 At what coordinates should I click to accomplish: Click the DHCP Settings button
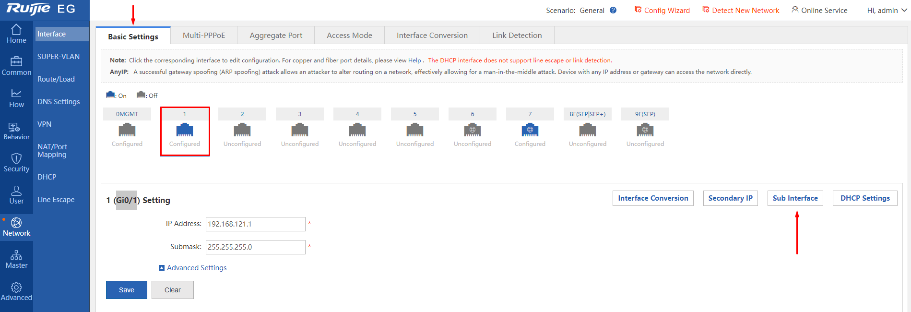pyautogui.click(x=865, y=198)
